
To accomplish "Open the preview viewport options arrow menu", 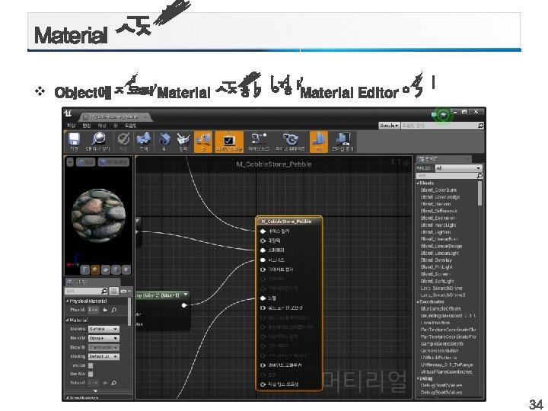I will pyautogui.click(x=70, y=162).
